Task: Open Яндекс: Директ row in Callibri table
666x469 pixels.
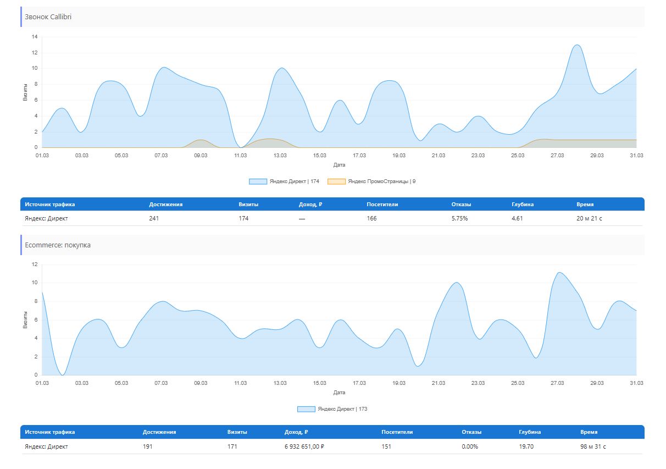Action: coord(47,219)
